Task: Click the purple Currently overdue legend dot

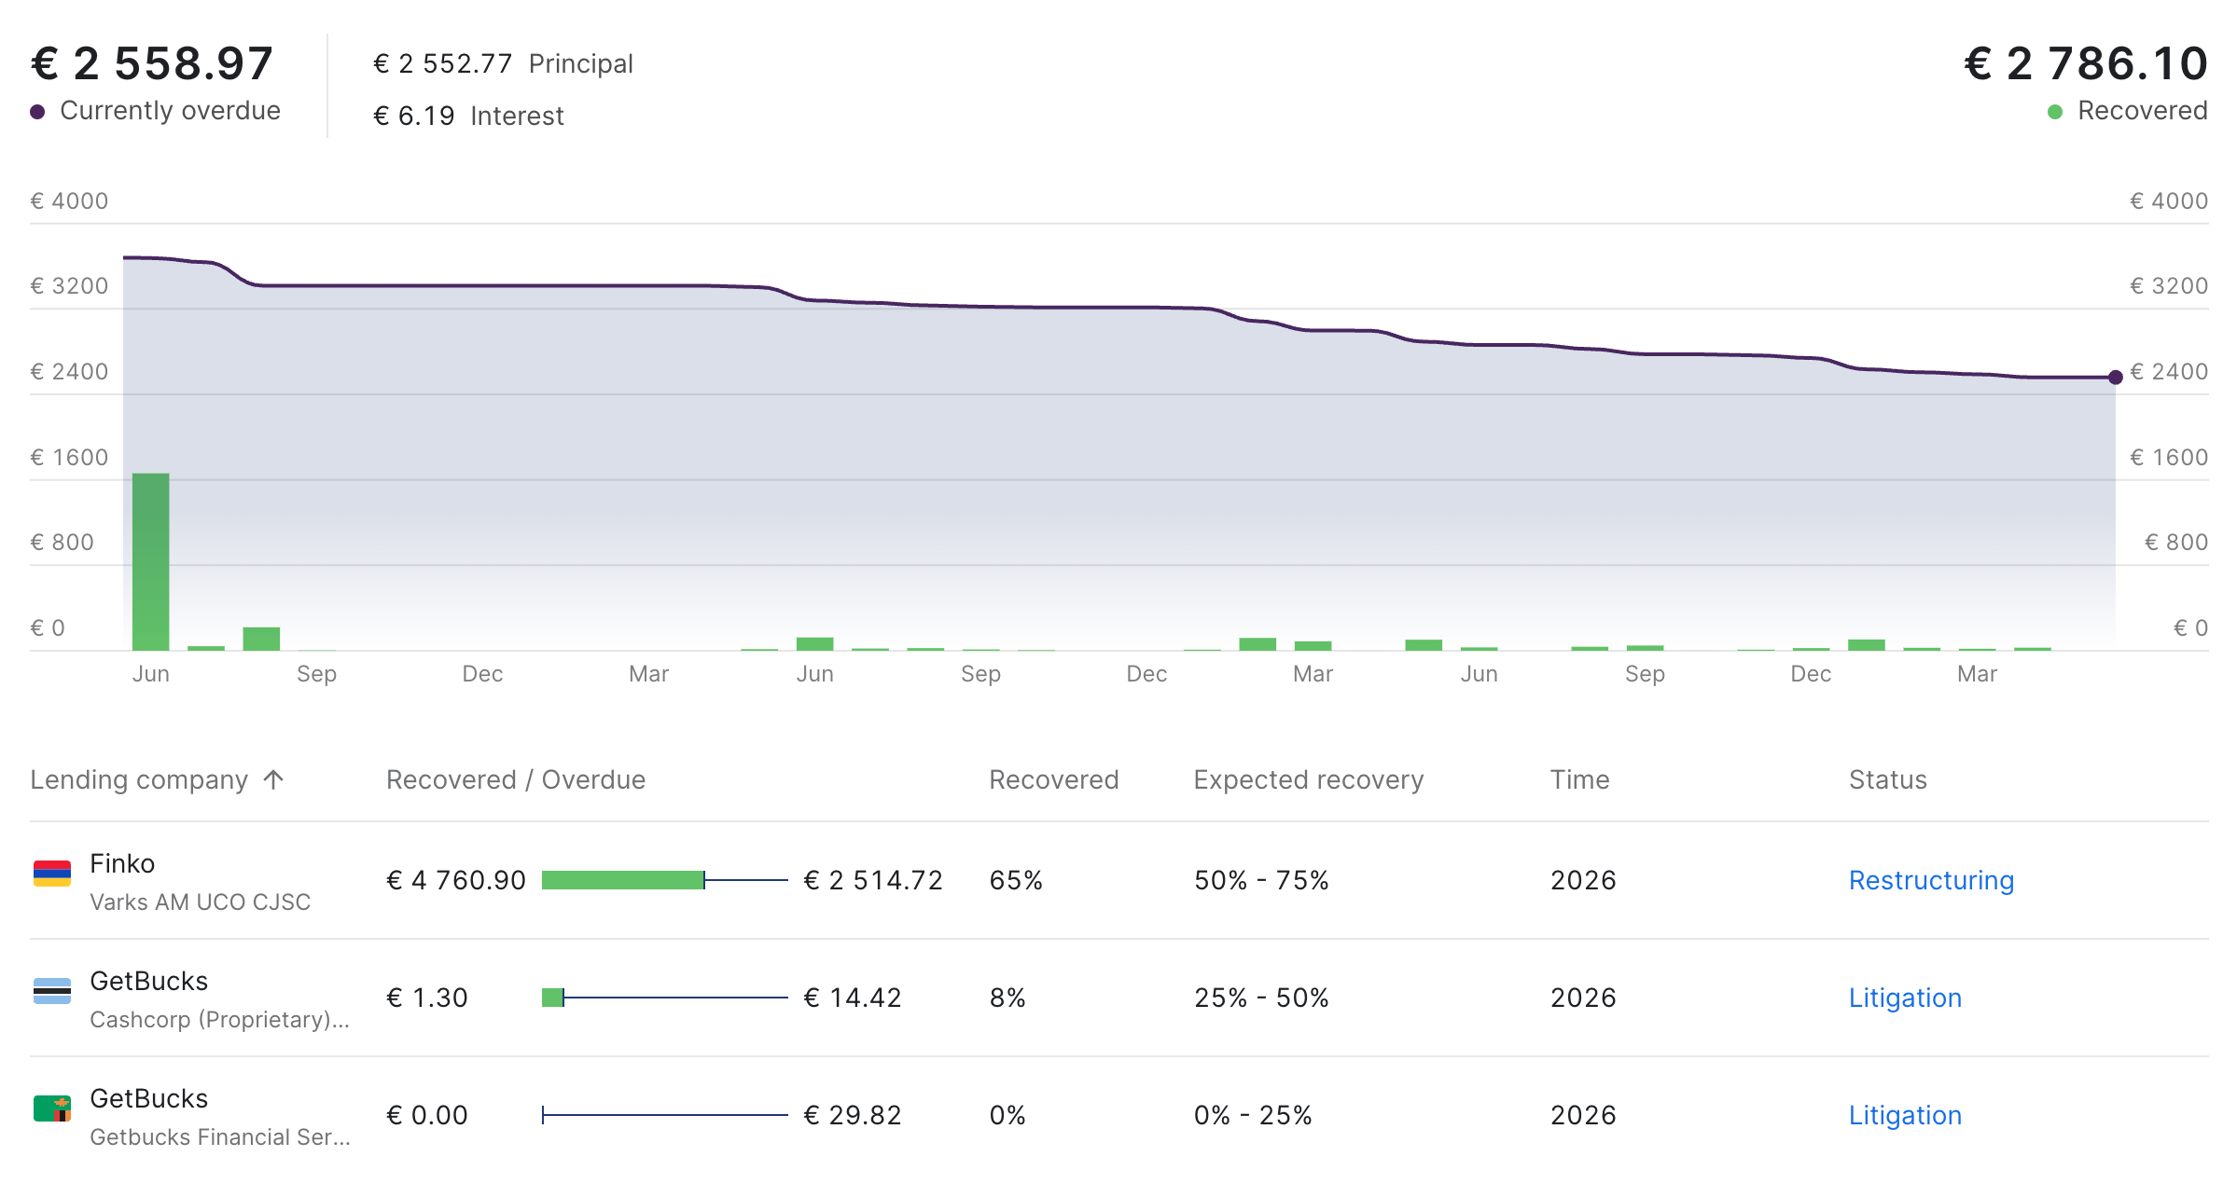Action: pos(37,112)
